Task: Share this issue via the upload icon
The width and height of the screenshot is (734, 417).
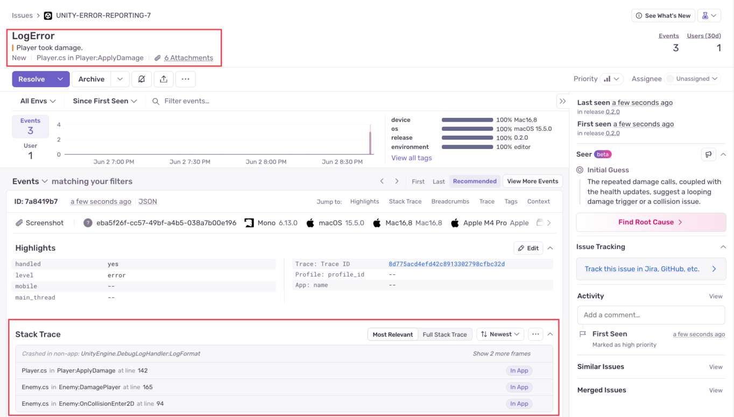Action: point(164,79)
